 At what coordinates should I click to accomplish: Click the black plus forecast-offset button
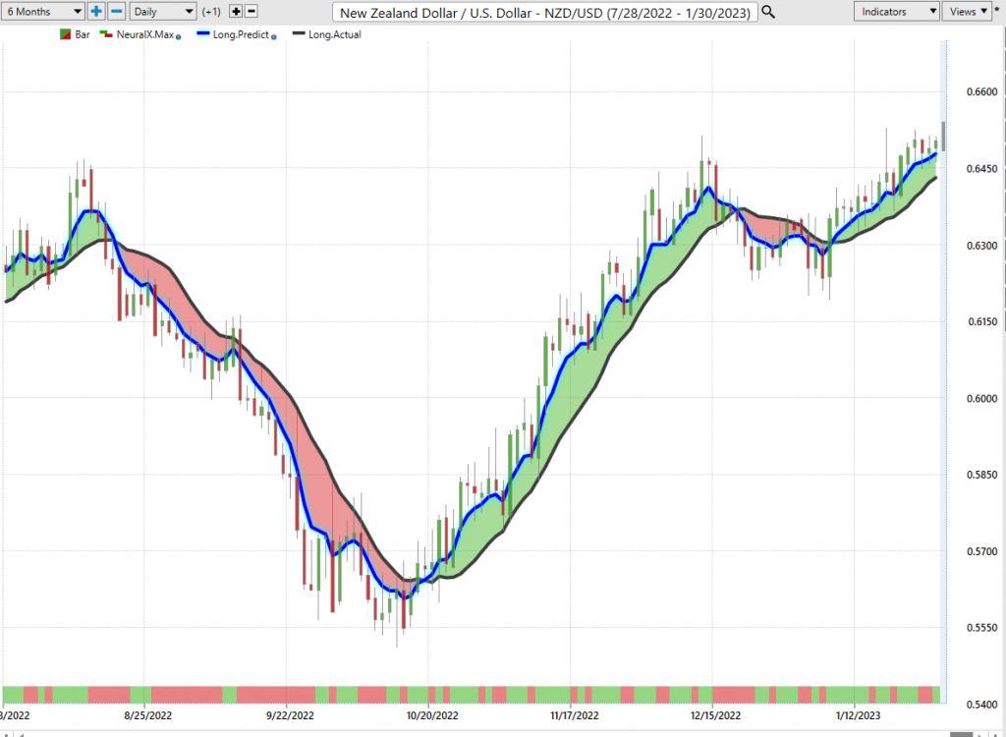click(236, 12)
